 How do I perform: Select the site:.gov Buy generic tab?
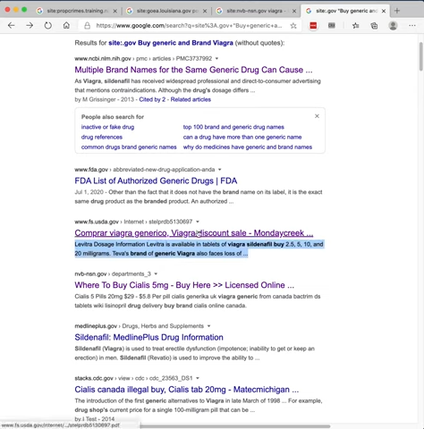346,11
